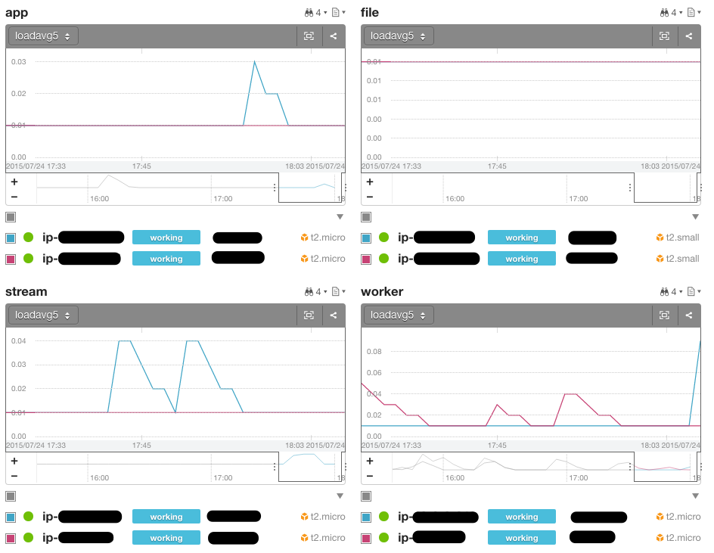Screen dimensions: 714x553
Task: Toggle gray select-all box under stream graph
Action: coord(11,496)
